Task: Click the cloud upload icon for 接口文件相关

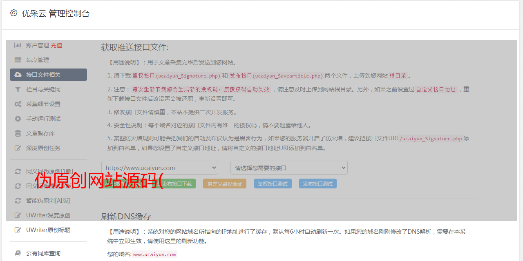Action: (x=18, y=75)
